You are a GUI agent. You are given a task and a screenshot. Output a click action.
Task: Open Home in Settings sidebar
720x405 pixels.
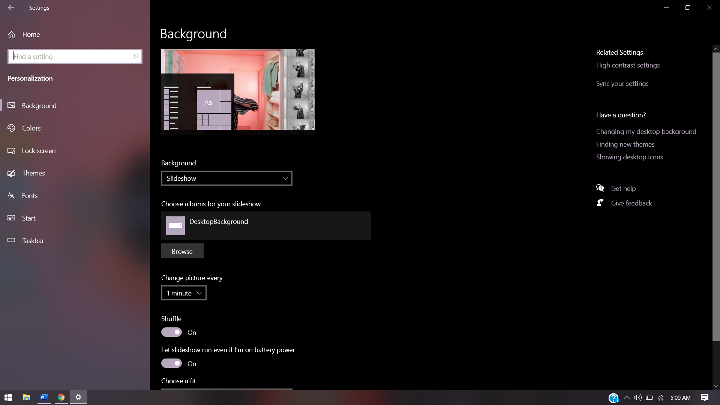coord(31,34)
